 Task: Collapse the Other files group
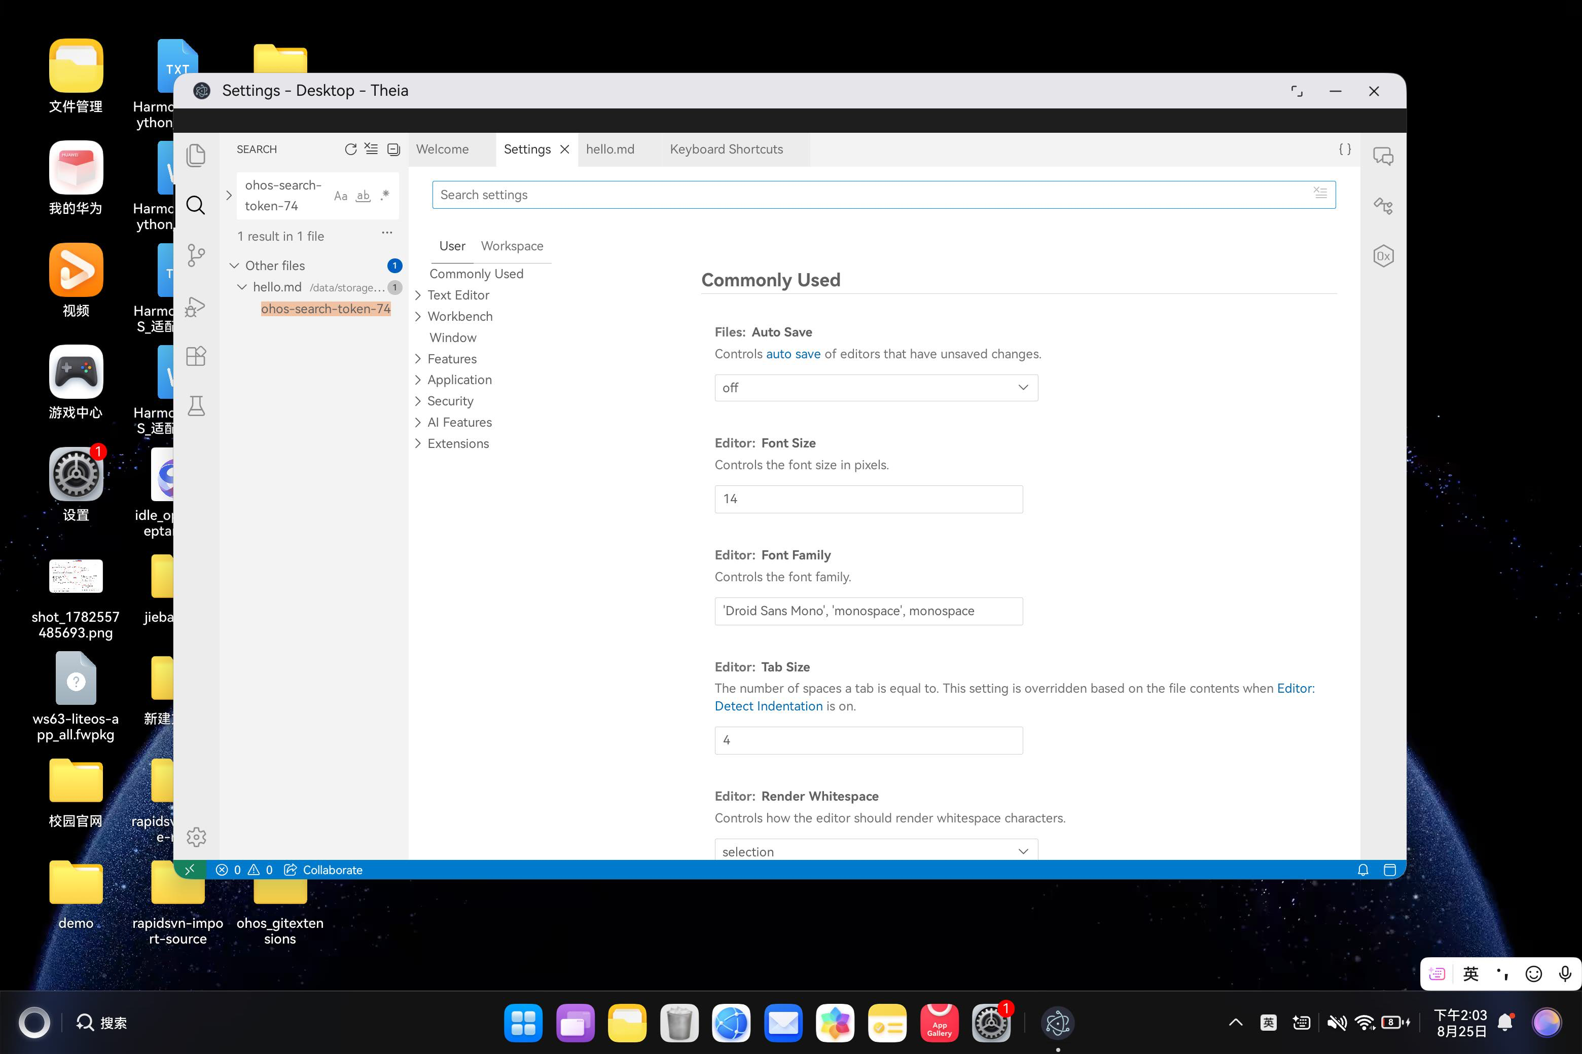pos(234,266)
